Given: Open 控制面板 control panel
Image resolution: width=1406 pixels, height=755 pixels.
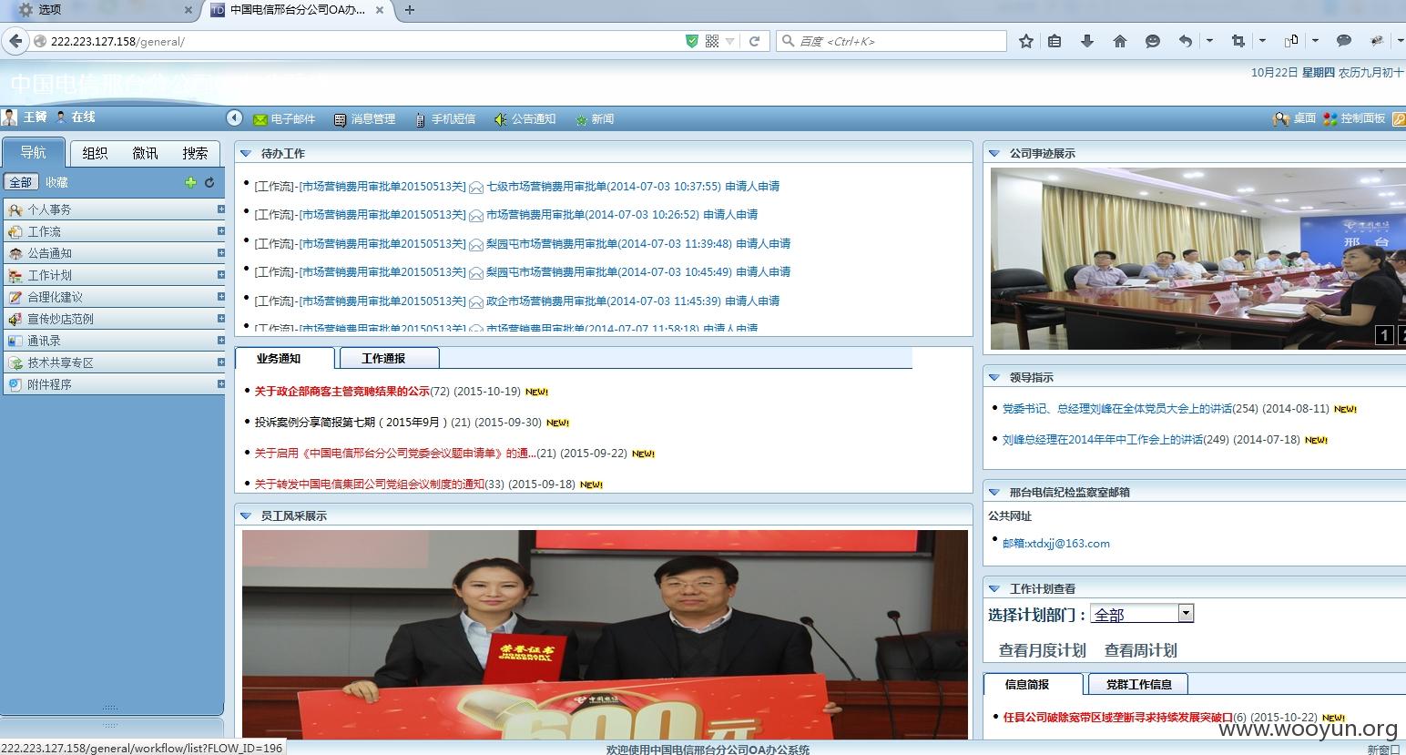Looking at the screenshot, I should (x=1354, y=118).
